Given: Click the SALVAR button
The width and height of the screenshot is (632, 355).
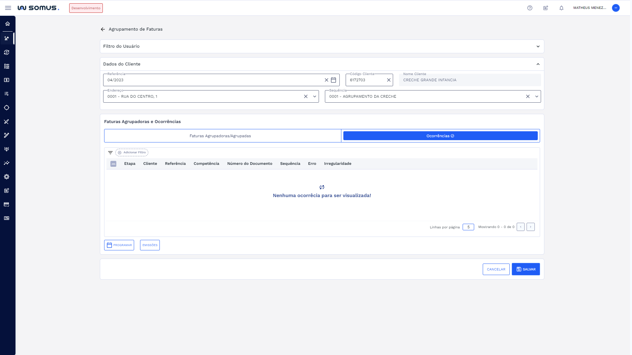Looking at the screenshot, I should [526, 269].
